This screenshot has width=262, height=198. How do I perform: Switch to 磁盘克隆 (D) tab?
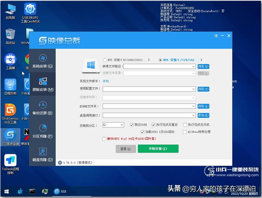coord(42,154)
